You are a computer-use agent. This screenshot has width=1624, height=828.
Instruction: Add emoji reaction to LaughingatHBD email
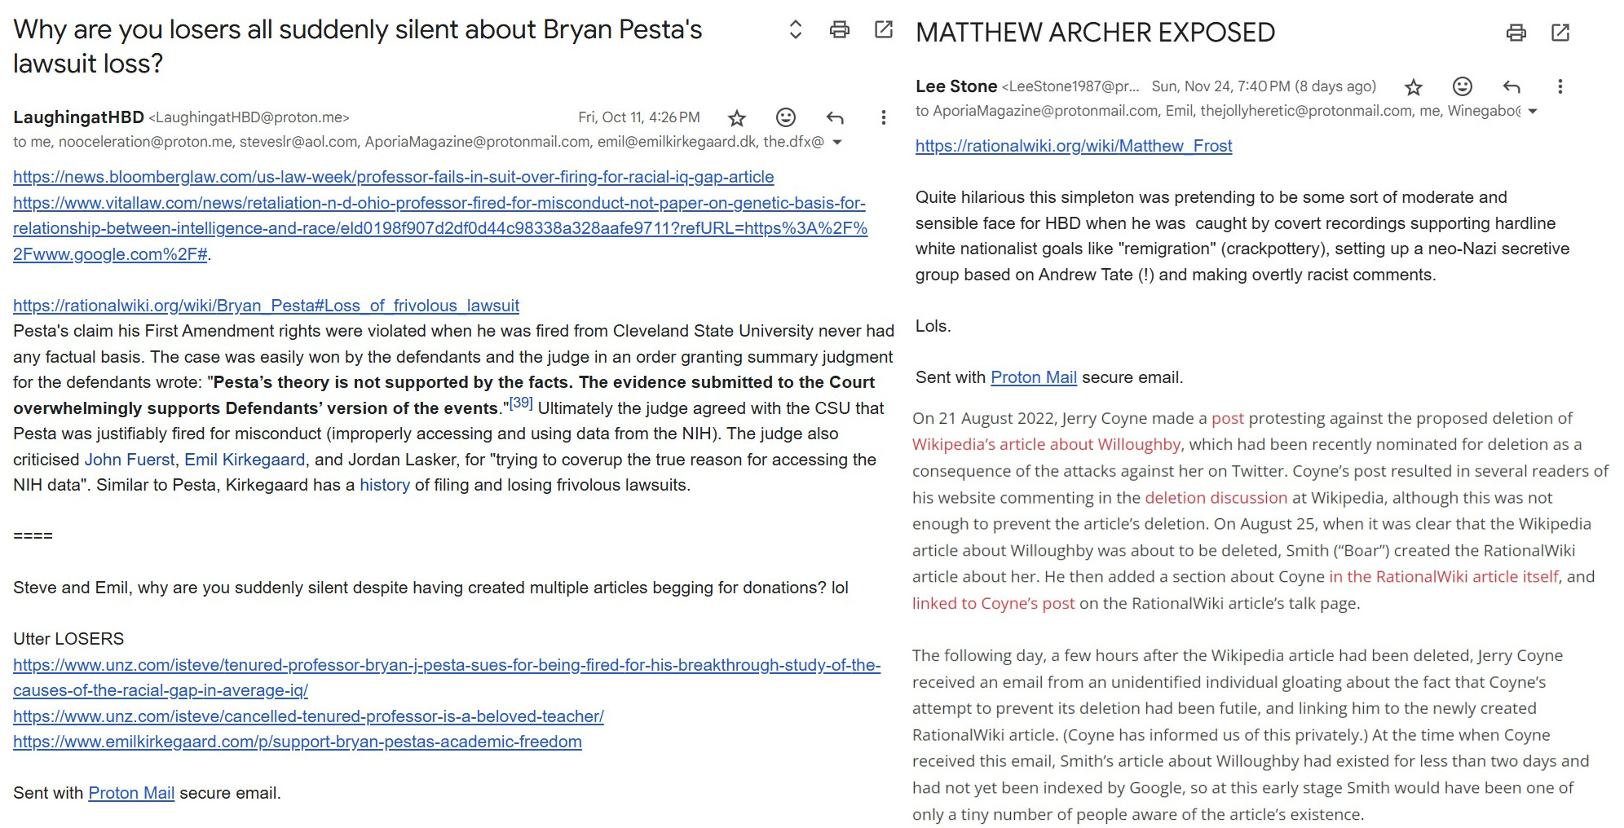(785, 118)
